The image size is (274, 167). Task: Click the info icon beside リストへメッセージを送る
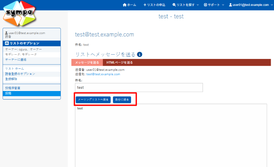tap(139, 54)
